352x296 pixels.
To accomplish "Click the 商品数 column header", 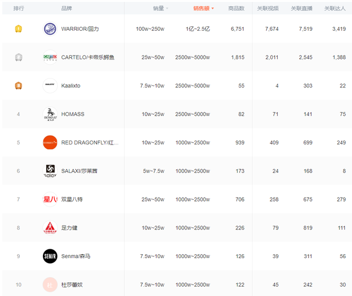I will (x=236, y=9).
